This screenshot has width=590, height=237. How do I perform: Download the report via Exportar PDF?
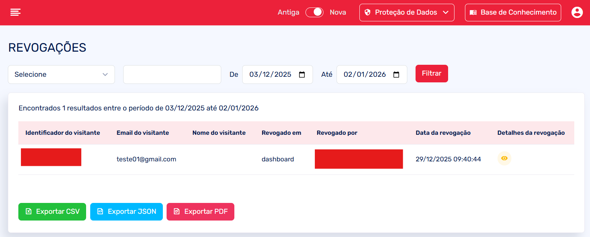(x=200, y=212)
